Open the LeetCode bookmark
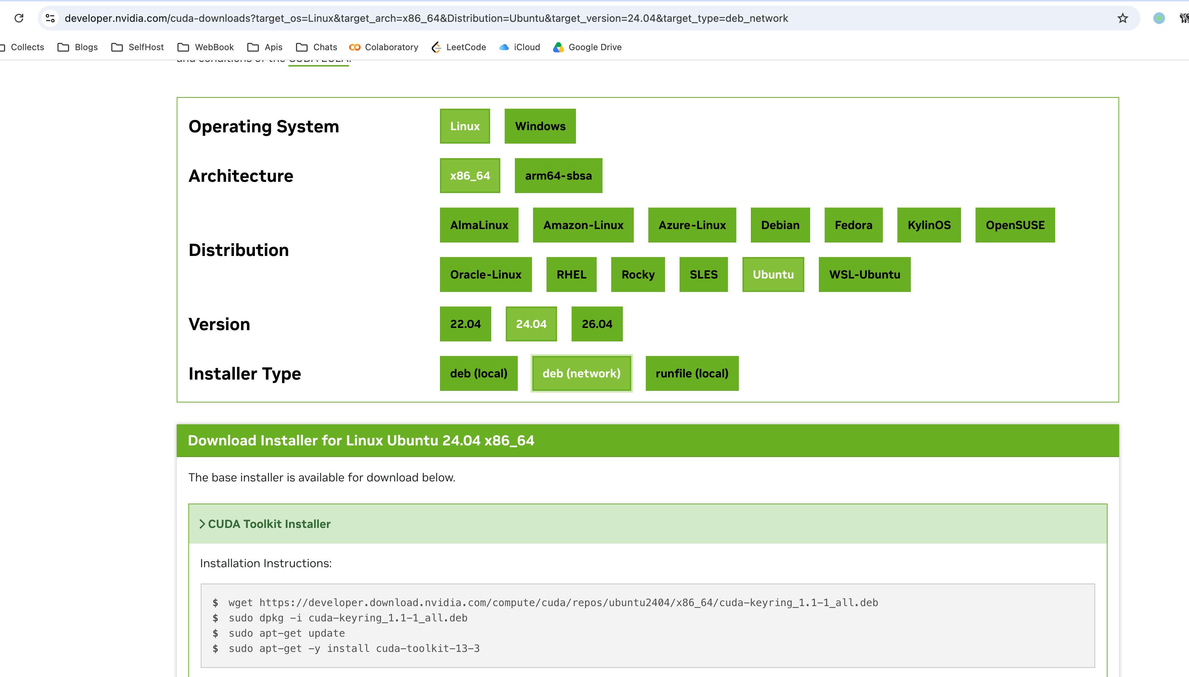The height and width of the screenshot is (677, 1189). click(459, 47)
